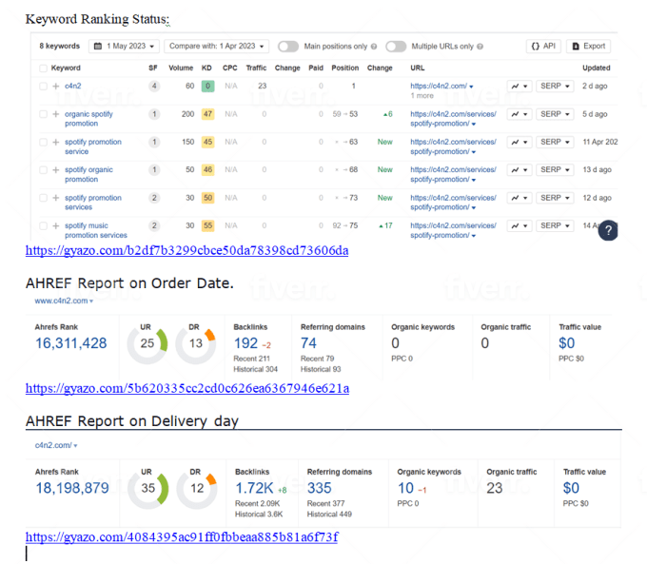This screenshot has width=647, height=564.
Task: Open the position chart for spotify promotion service
Action: (520, 142)
